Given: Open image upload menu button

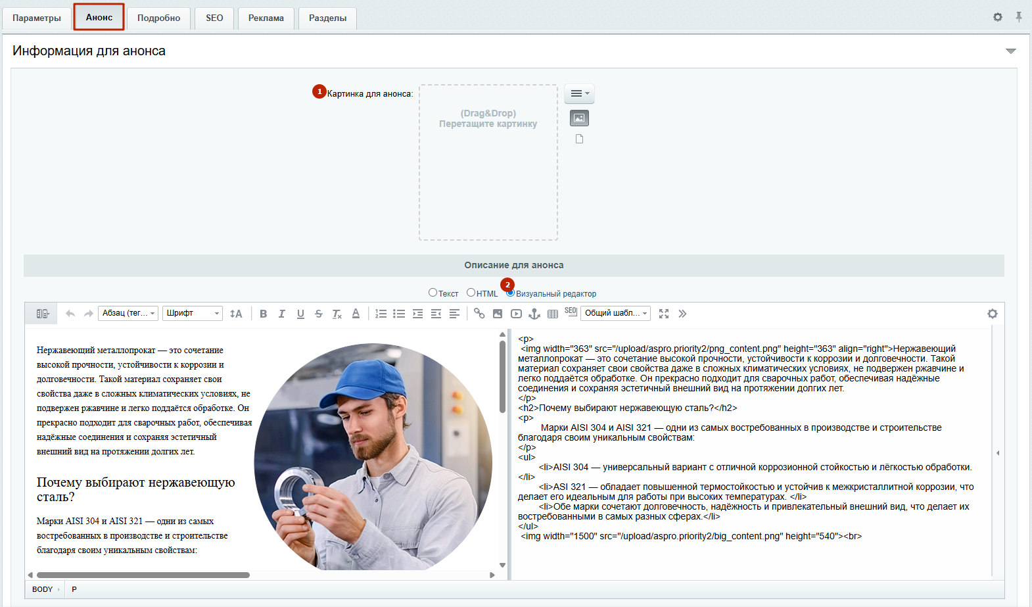Looking at the screenshot, I should click(x=579, y=93).
